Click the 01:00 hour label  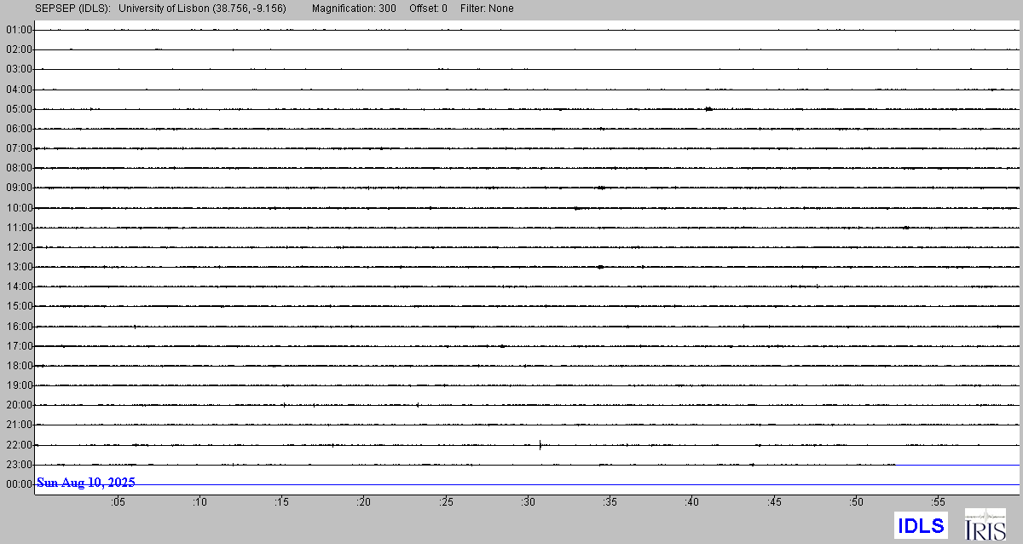[x=19, y=30]
